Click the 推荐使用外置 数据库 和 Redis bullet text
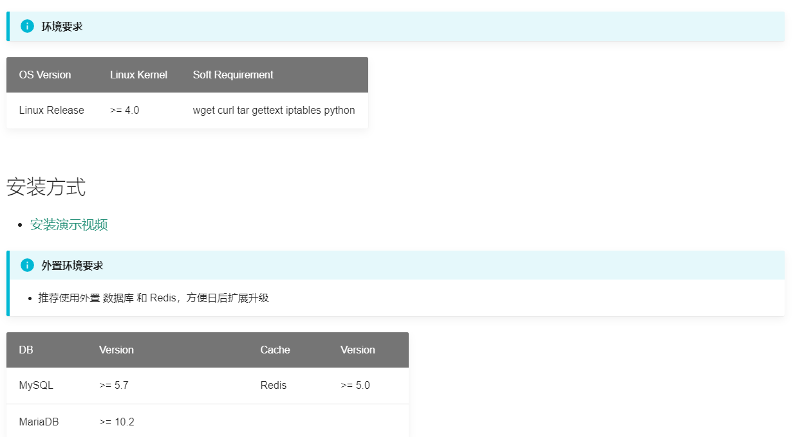Viewport: 793px width, 437px height. (x=153, y=298)
